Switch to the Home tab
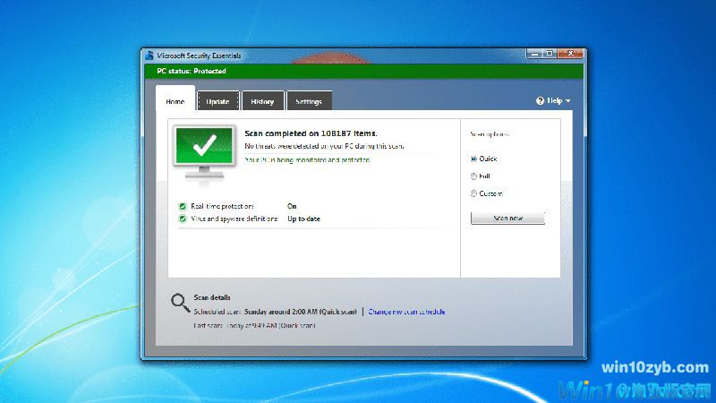 pyautogui.click(x=175, y=99)
